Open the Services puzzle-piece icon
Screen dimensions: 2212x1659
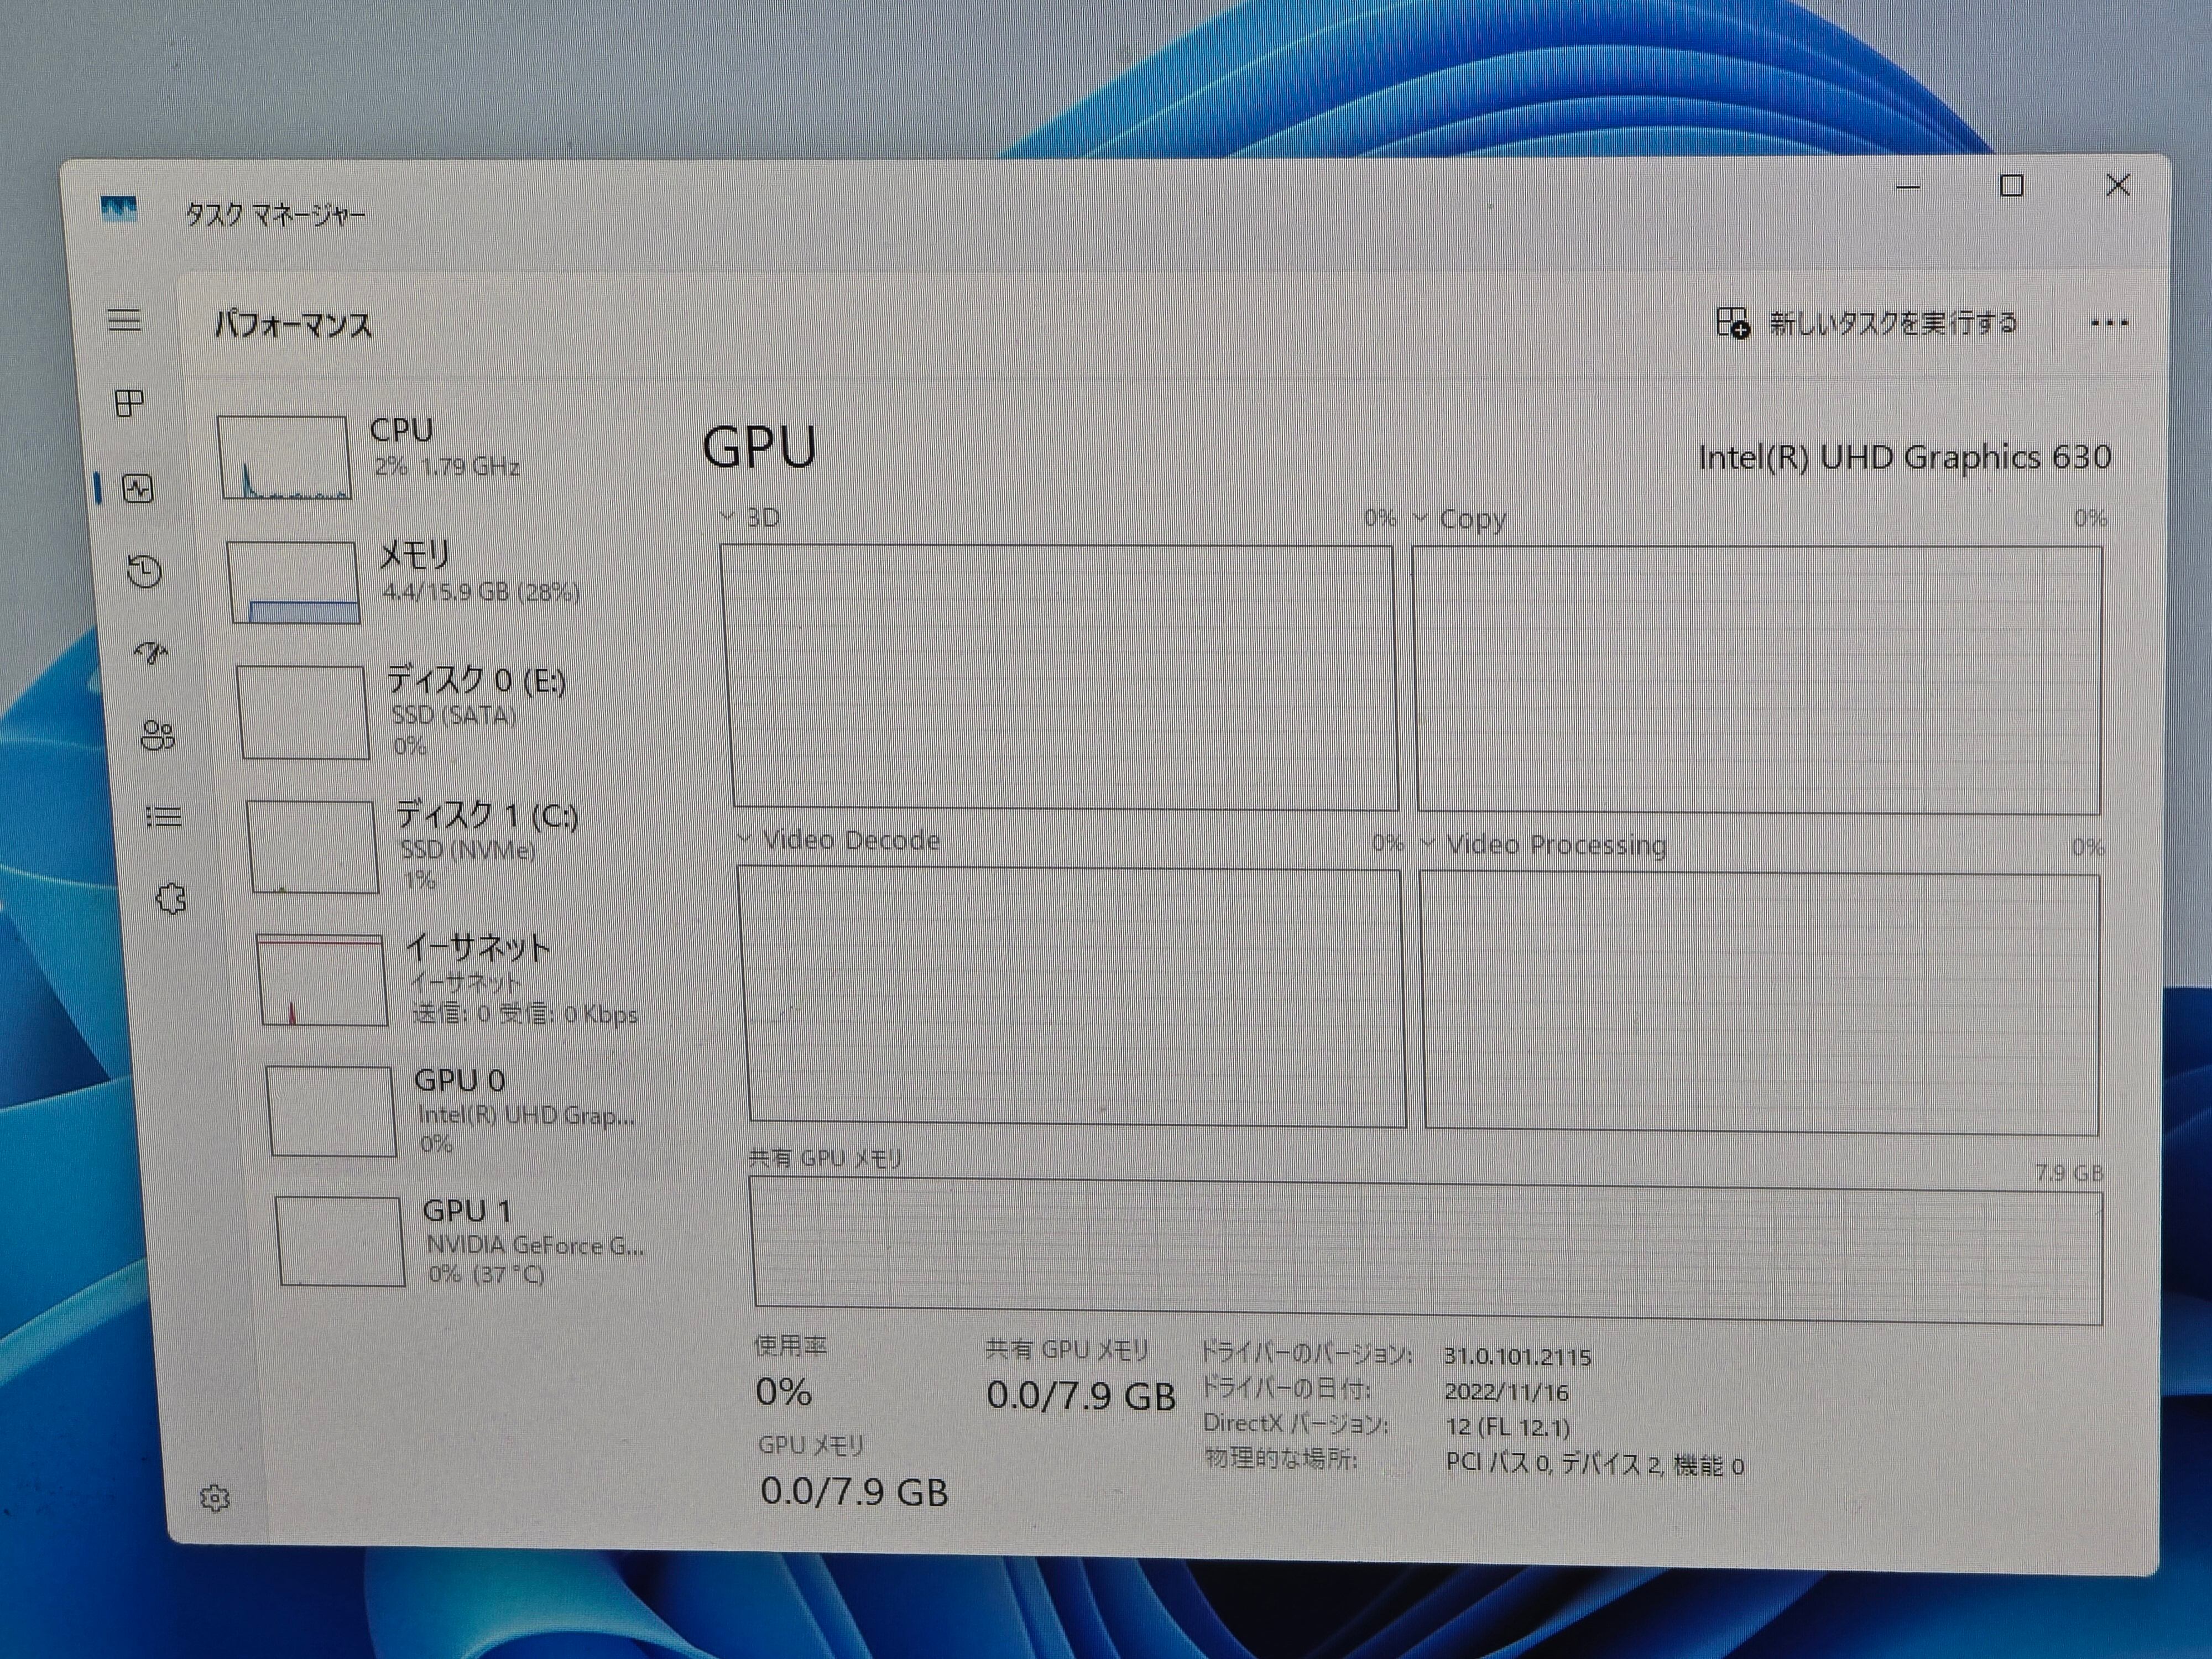click(x=171, y=899)
